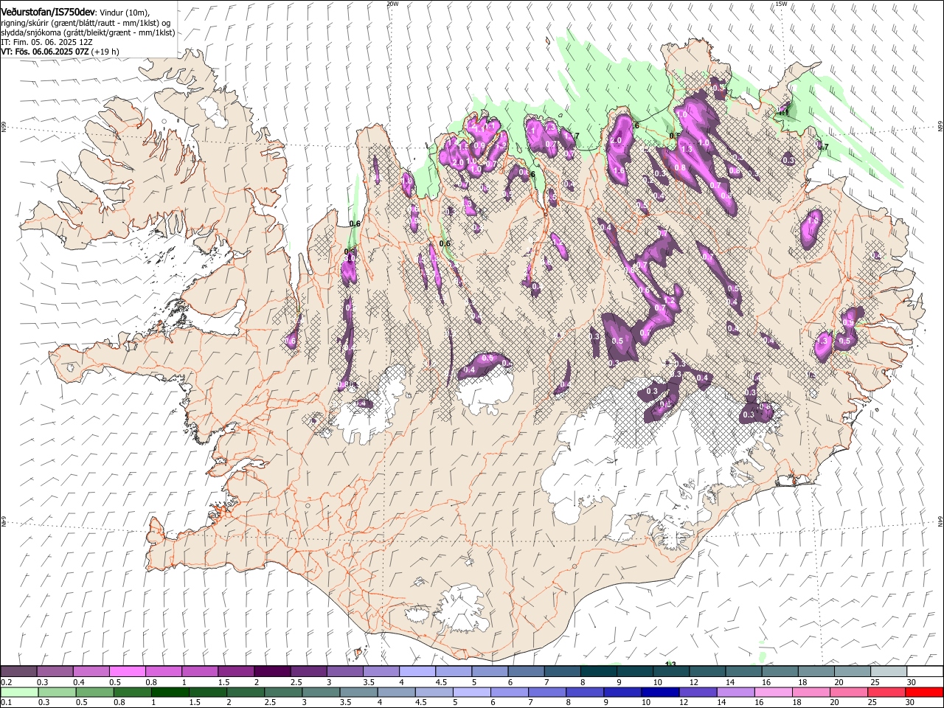Select bottom legend swatch between 10 and 12
The width and height of the screenshot is (944, 708).
tap(660, 693)
